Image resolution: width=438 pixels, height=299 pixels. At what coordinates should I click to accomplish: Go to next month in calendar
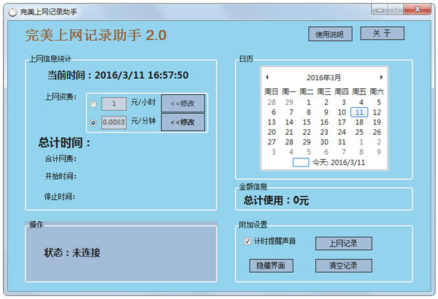click(x=381, y=77)
